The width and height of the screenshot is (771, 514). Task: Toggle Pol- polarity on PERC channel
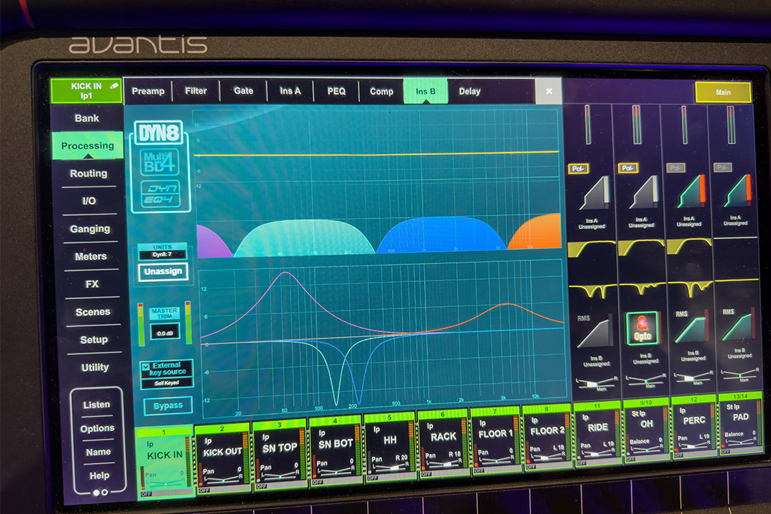pyautogui.click(x=675, y=168)
